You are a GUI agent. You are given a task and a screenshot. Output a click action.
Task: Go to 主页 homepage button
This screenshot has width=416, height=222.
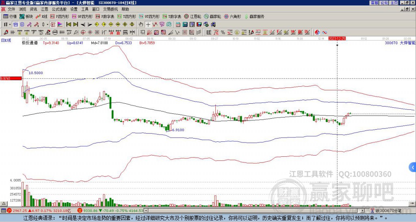(394, 3)
